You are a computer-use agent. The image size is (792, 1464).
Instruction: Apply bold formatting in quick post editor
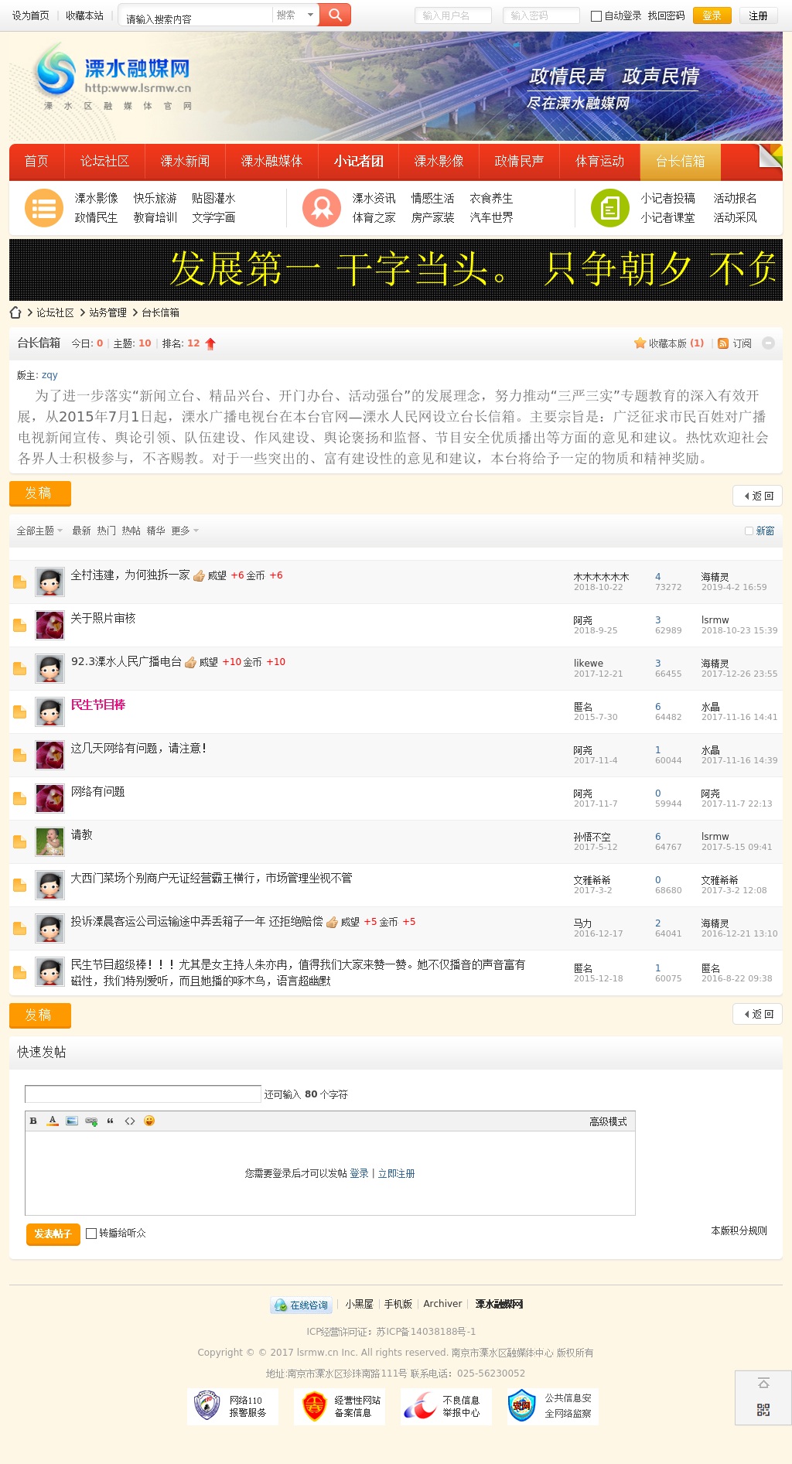pyautogui.click(x=33, y=1121)
